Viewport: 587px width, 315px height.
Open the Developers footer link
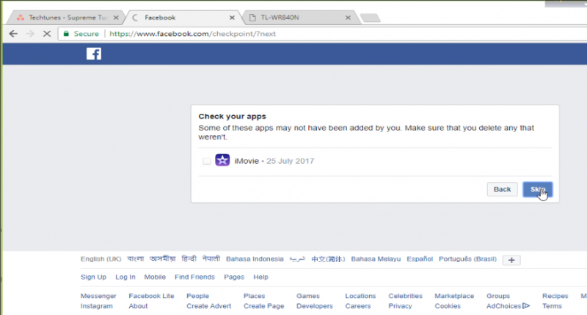315,306
